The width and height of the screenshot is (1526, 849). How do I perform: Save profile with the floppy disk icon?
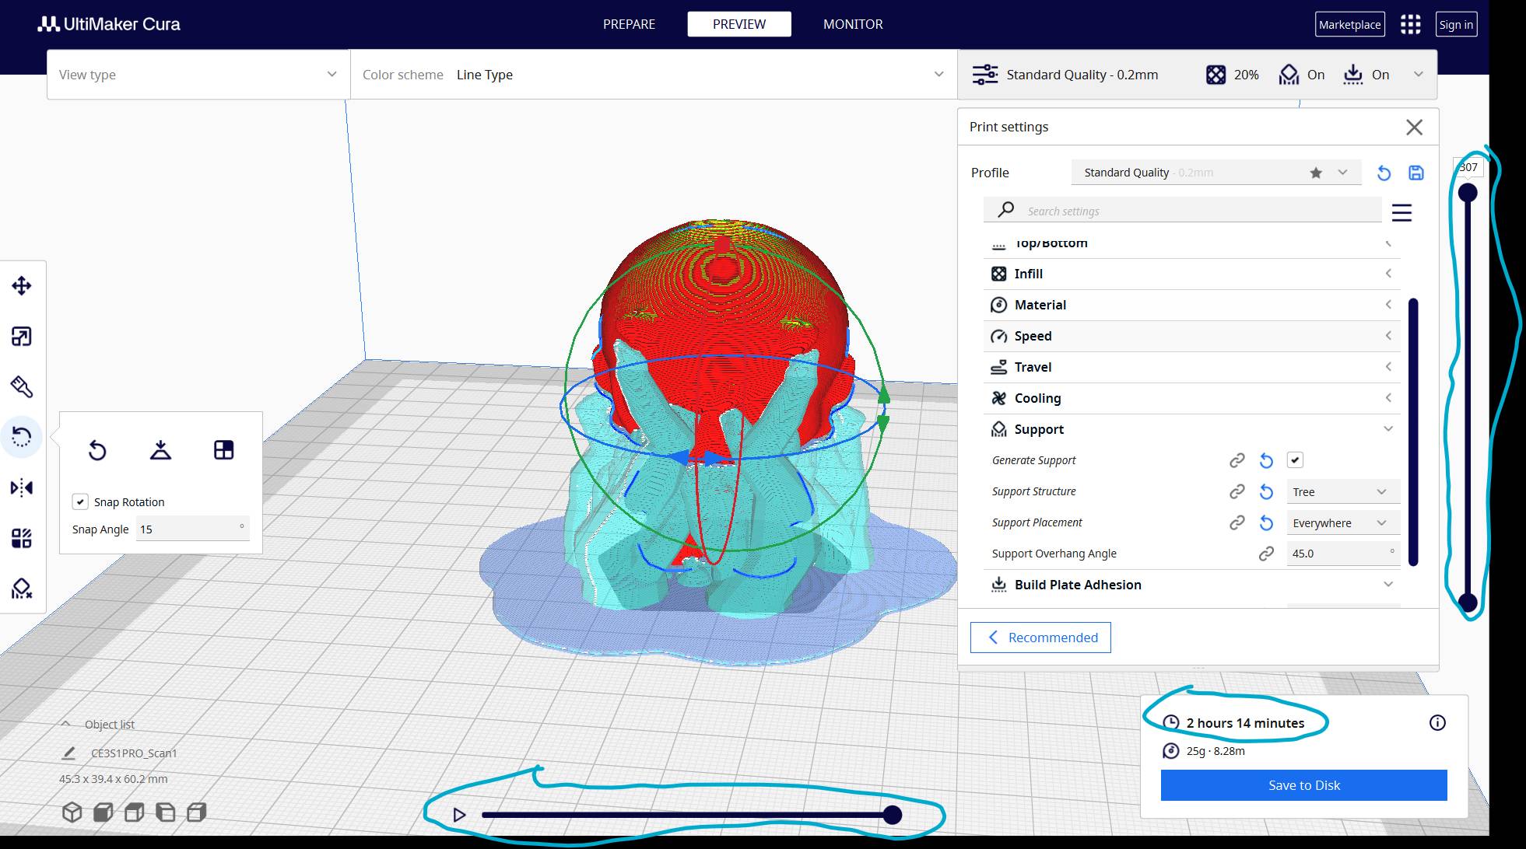click(x=1416, y=173)
